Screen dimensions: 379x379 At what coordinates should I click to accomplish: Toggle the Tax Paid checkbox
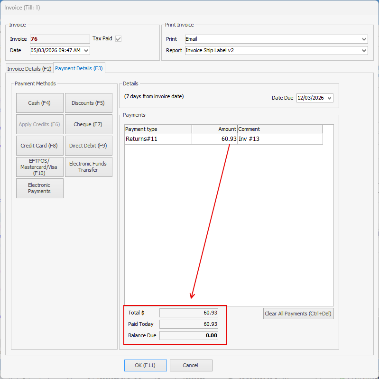point(118,39)
